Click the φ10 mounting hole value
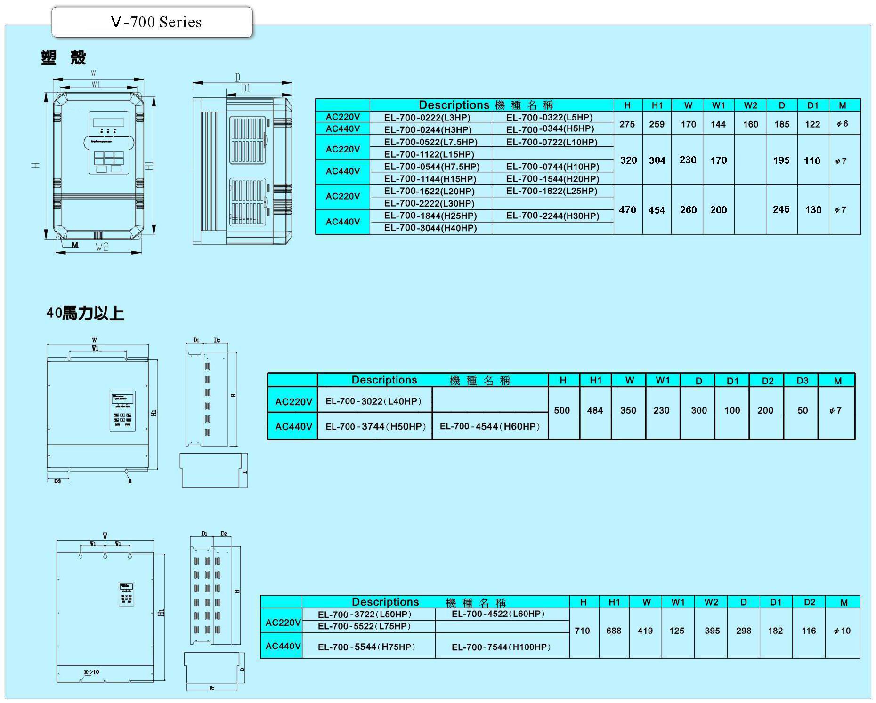The height and width of the screenshot is (703, 876). (x=843, y=631)
